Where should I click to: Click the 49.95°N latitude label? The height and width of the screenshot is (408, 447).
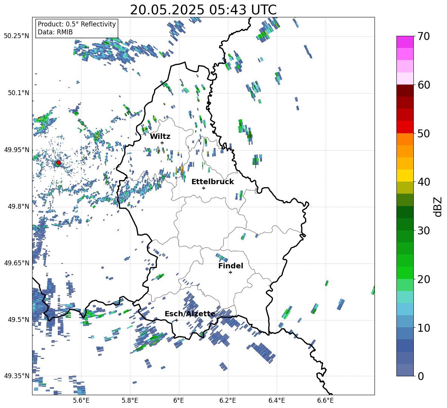(17, 149)
